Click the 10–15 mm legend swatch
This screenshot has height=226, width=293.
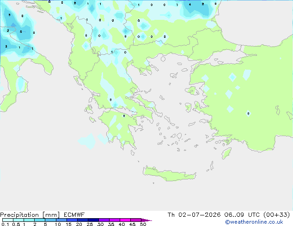tap(61, 220)
